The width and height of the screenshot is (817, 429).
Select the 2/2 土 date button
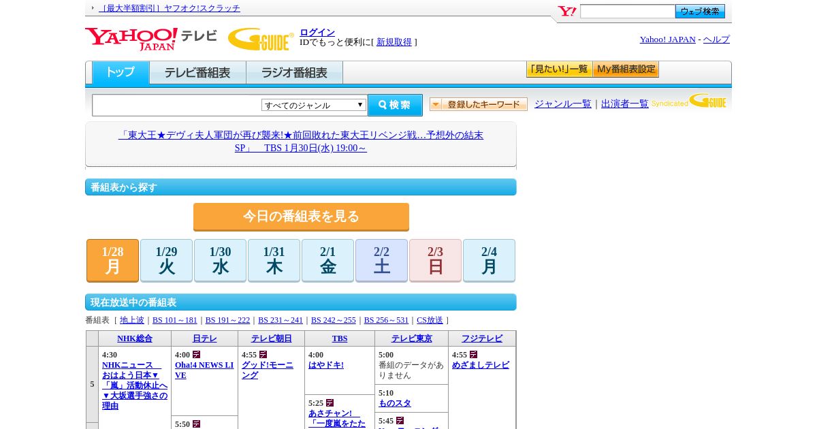pyautogui.click(x=381, y=260)
